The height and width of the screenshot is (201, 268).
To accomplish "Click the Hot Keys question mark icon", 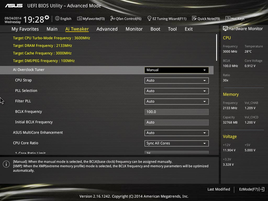I will point(228,18).
